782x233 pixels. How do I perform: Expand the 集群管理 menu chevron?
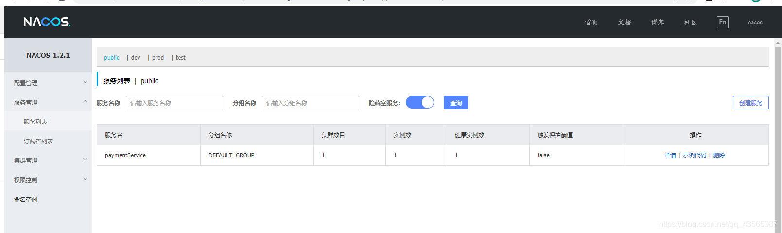point(85,160)
